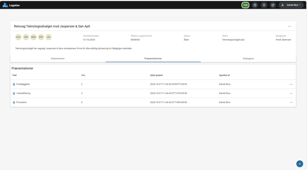
Task: Open the Vidneafhøring presentation
Action: tap(23, 93)
